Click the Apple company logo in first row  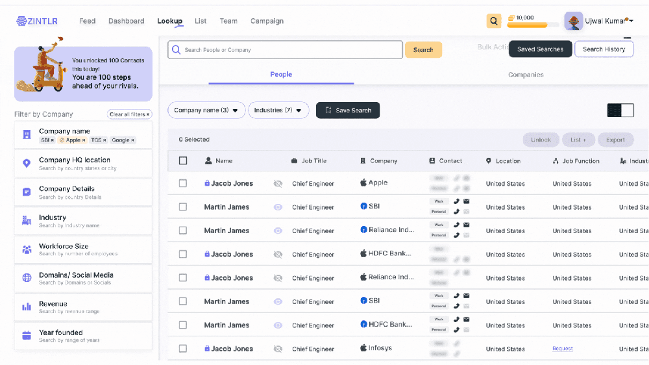(x=363, y=182)
